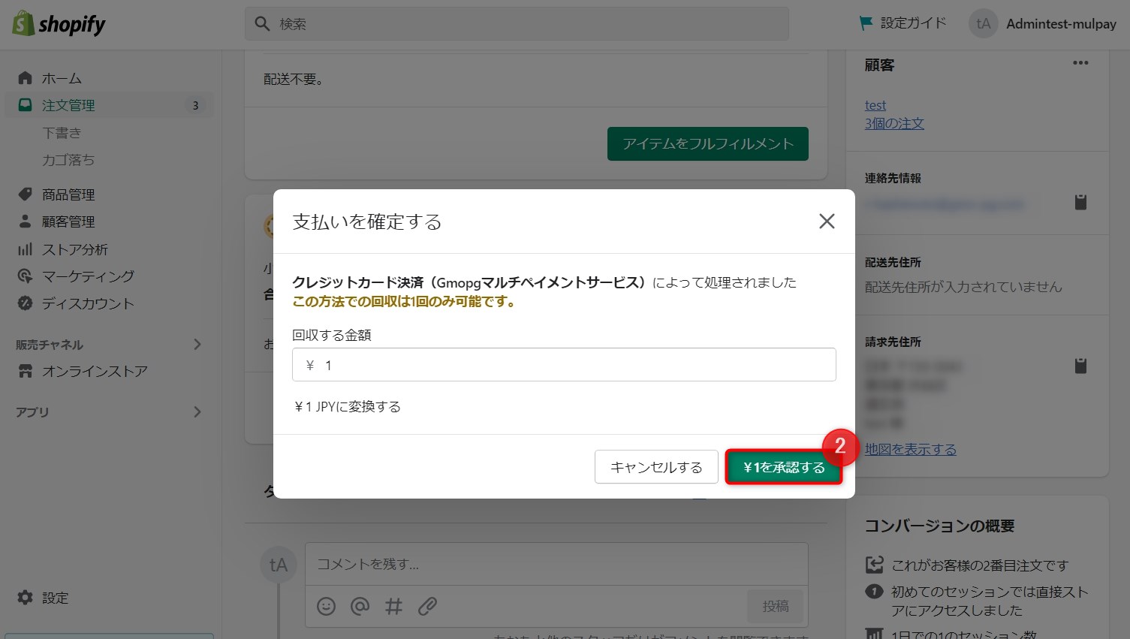Expand the 販売チャネル section
Image resolution: width=1130 pixels, height=639 pixels.
pos(197,344)
